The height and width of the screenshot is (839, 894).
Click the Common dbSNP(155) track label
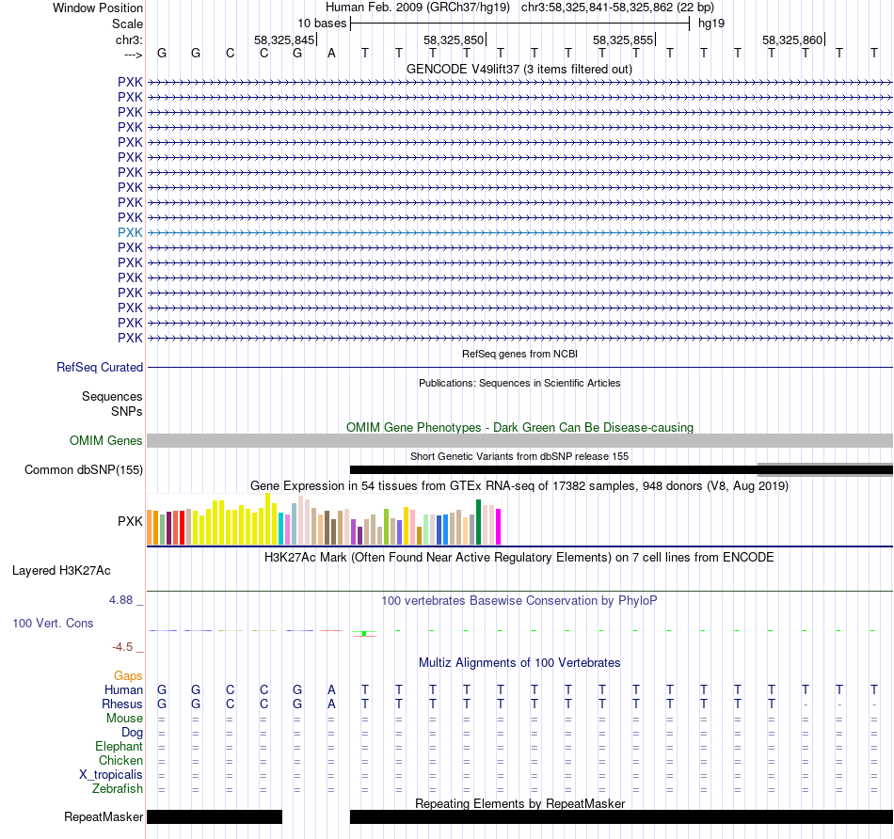(x=83, y=469)
